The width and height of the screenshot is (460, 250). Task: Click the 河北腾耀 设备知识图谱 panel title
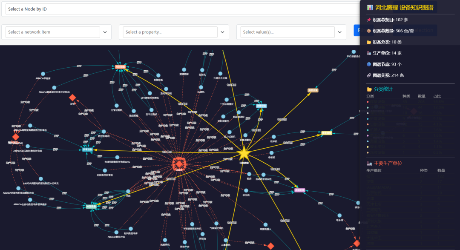tap(404, 8)
